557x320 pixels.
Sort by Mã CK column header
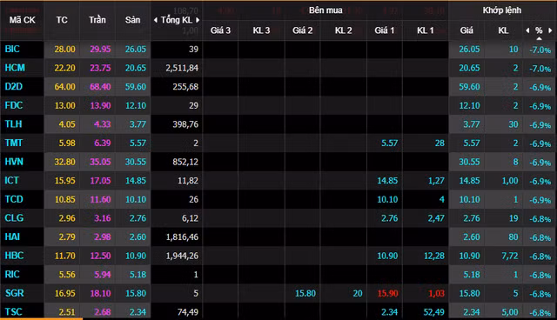pyautogui.click(x=22, y=20)
